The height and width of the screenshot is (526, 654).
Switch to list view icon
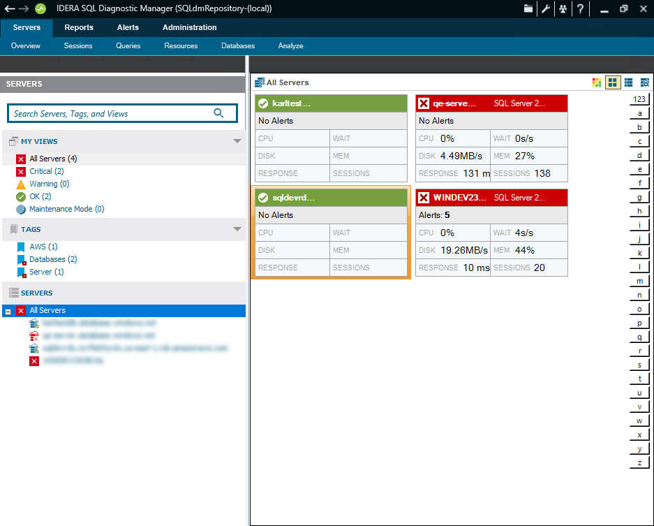click(x=629, y=82)
